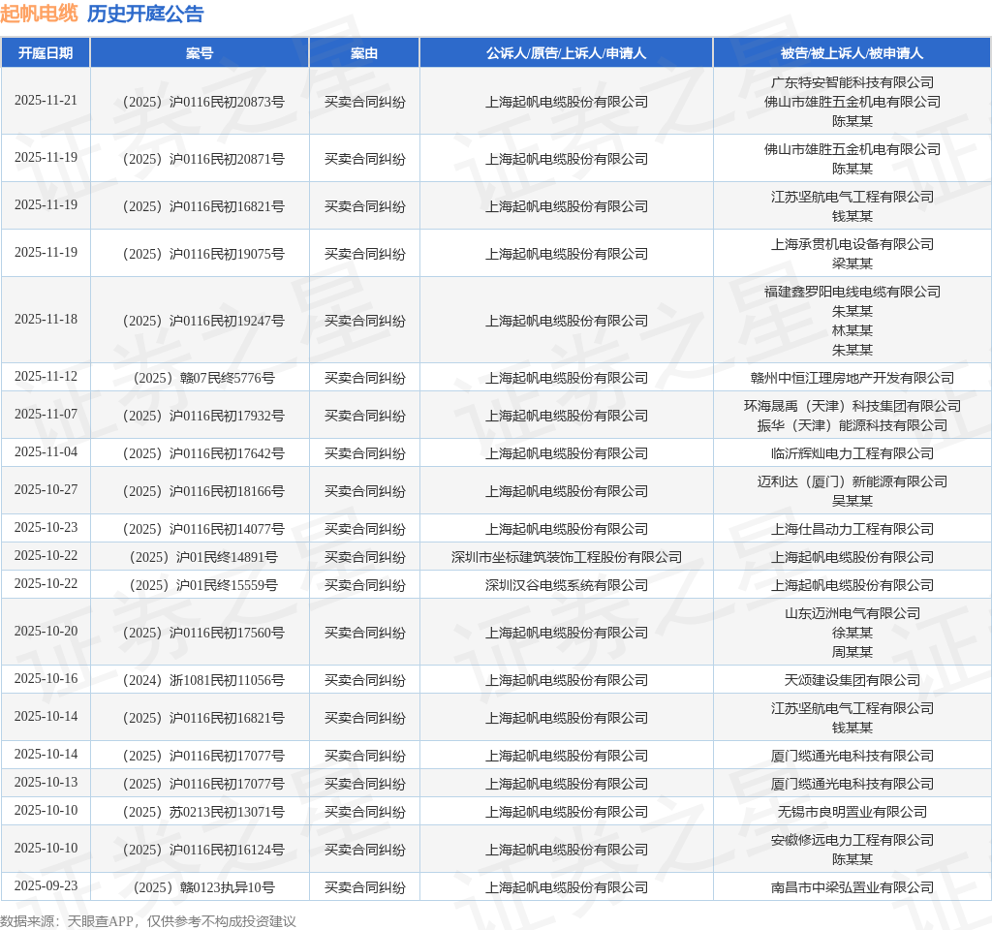Click the 起帆电缆 title text
Viewport: 992px width, 930px height.
coord(39,14)
